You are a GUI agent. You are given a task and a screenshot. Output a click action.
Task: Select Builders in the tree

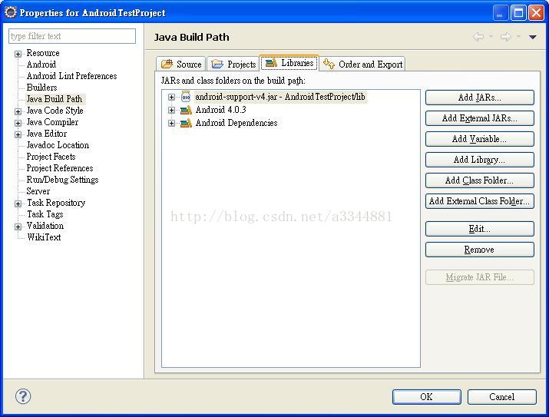pyautogui.click(x=41, y=88)
